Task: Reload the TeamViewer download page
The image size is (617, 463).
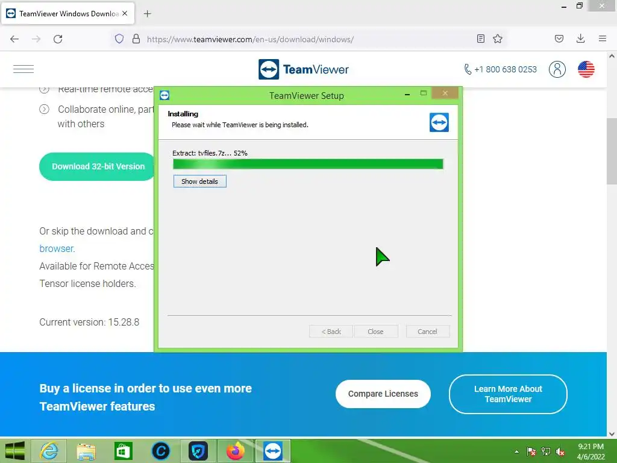Action: pos(58,39)
